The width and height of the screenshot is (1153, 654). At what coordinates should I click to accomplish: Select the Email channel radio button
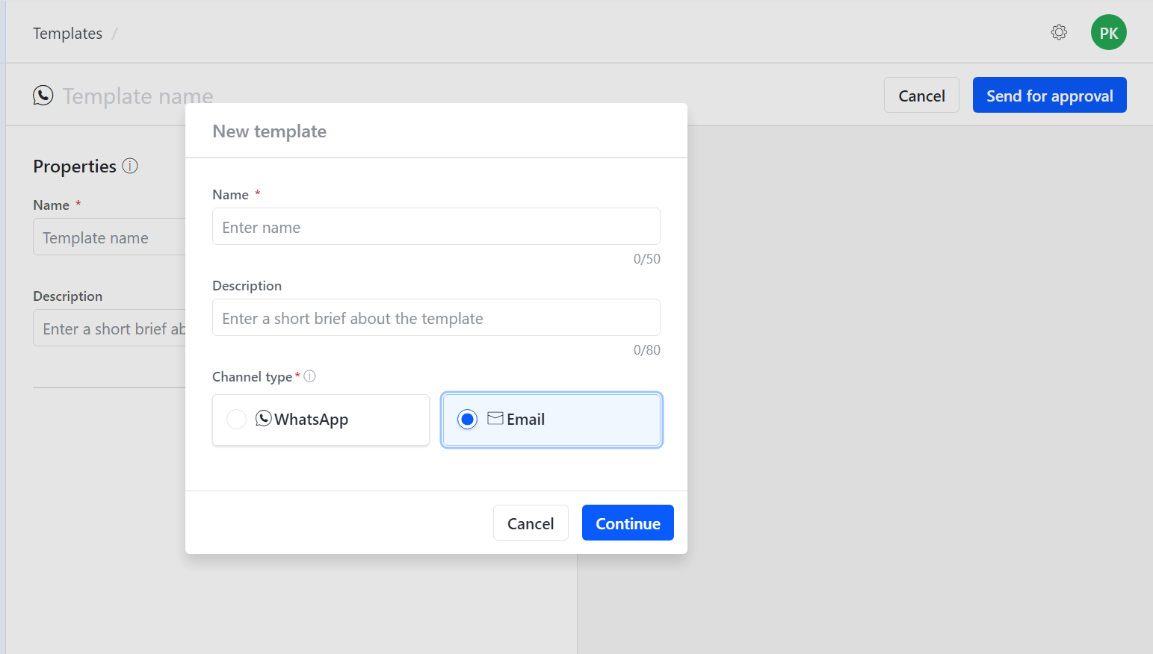click(x=467, y=420)
